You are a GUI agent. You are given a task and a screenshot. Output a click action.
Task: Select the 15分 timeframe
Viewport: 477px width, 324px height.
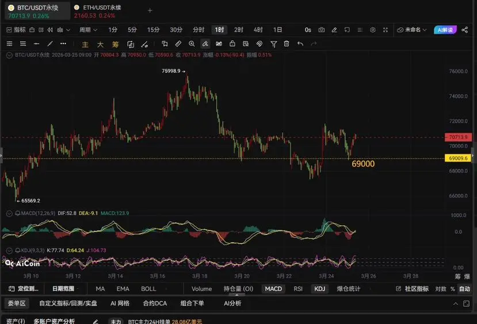(x=153, y=30)
